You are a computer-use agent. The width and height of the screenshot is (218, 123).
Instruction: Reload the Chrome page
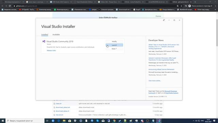[x=10, y=6]
